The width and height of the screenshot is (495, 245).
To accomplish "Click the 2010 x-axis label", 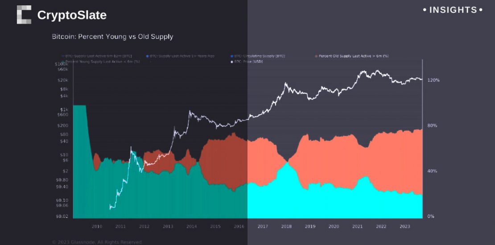I will 97,226.
